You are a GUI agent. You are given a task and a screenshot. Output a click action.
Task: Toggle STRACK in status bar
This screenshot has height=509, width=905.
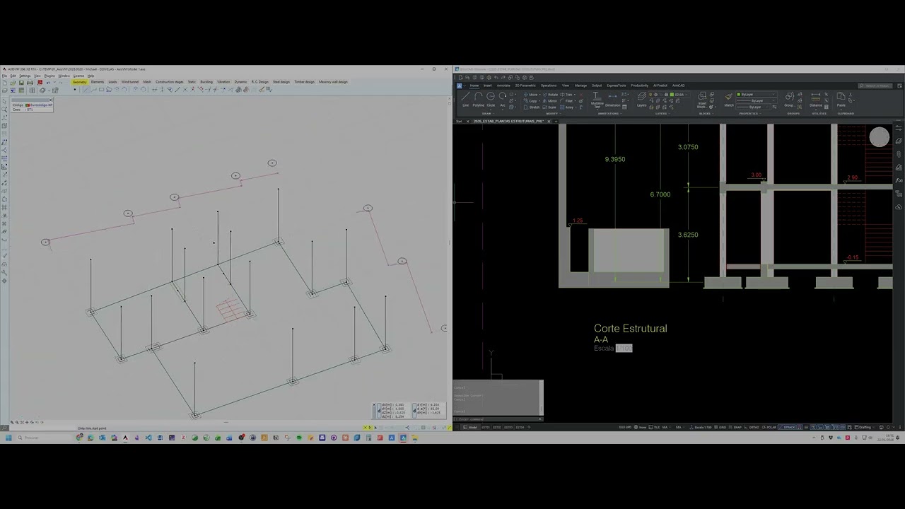787,427
